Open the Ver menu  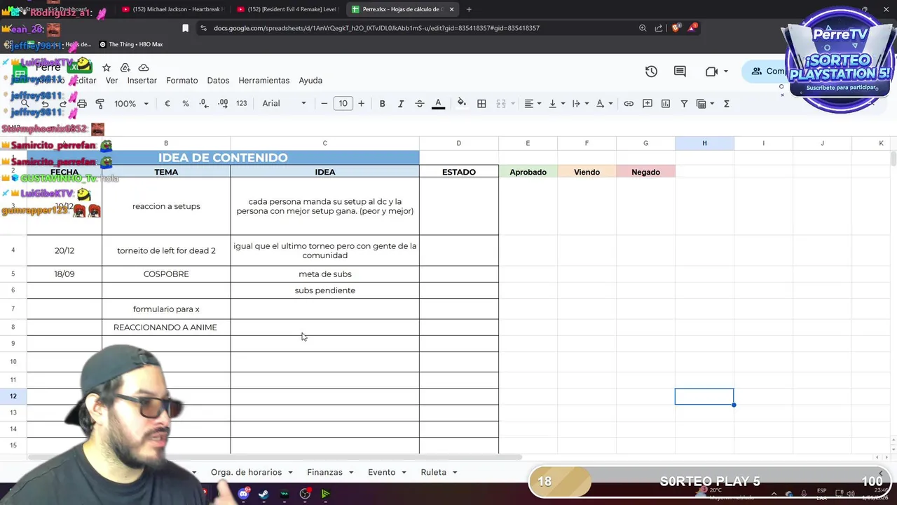pos(111,81)
